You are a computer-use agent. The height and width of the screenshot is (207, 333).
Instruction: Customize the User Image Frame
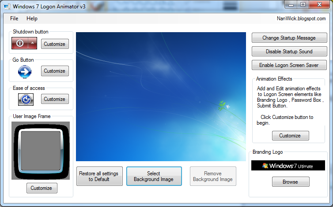click(42, 188)
